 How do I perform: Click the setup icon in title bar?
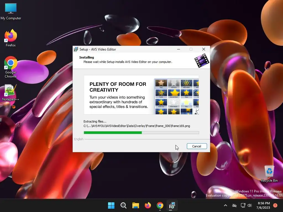click(x=76, y=49)
